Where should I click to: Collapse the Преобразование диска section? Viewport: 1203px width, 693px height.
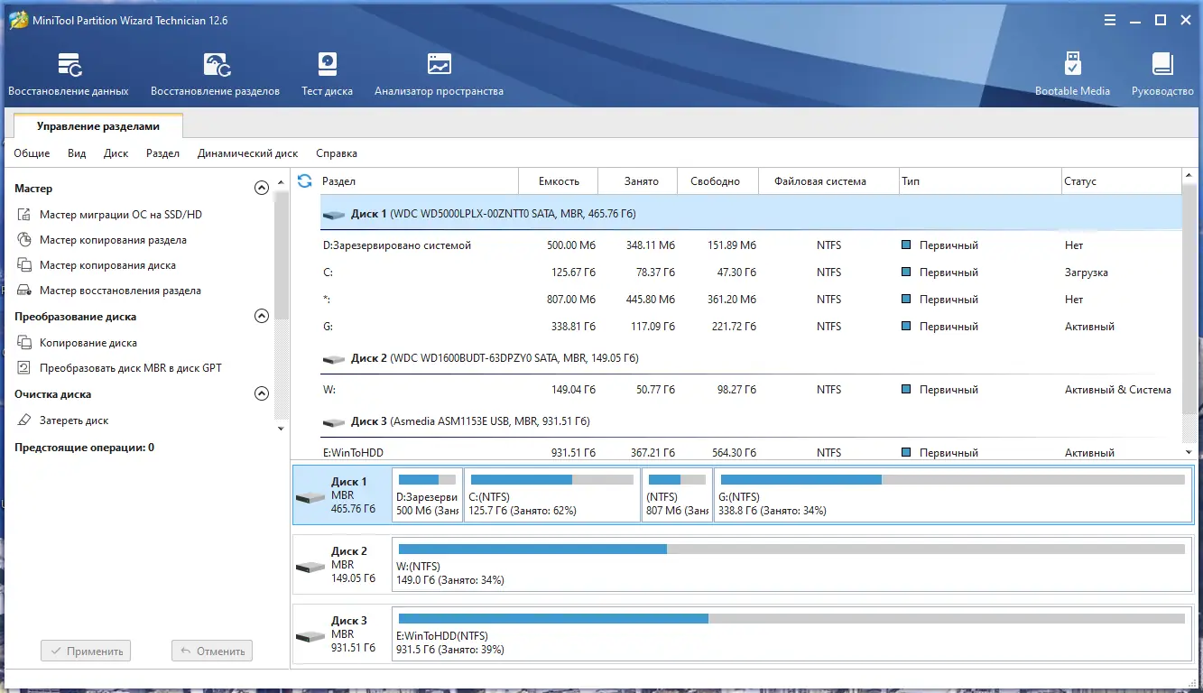pyautogui.click(x=262, y=317)
